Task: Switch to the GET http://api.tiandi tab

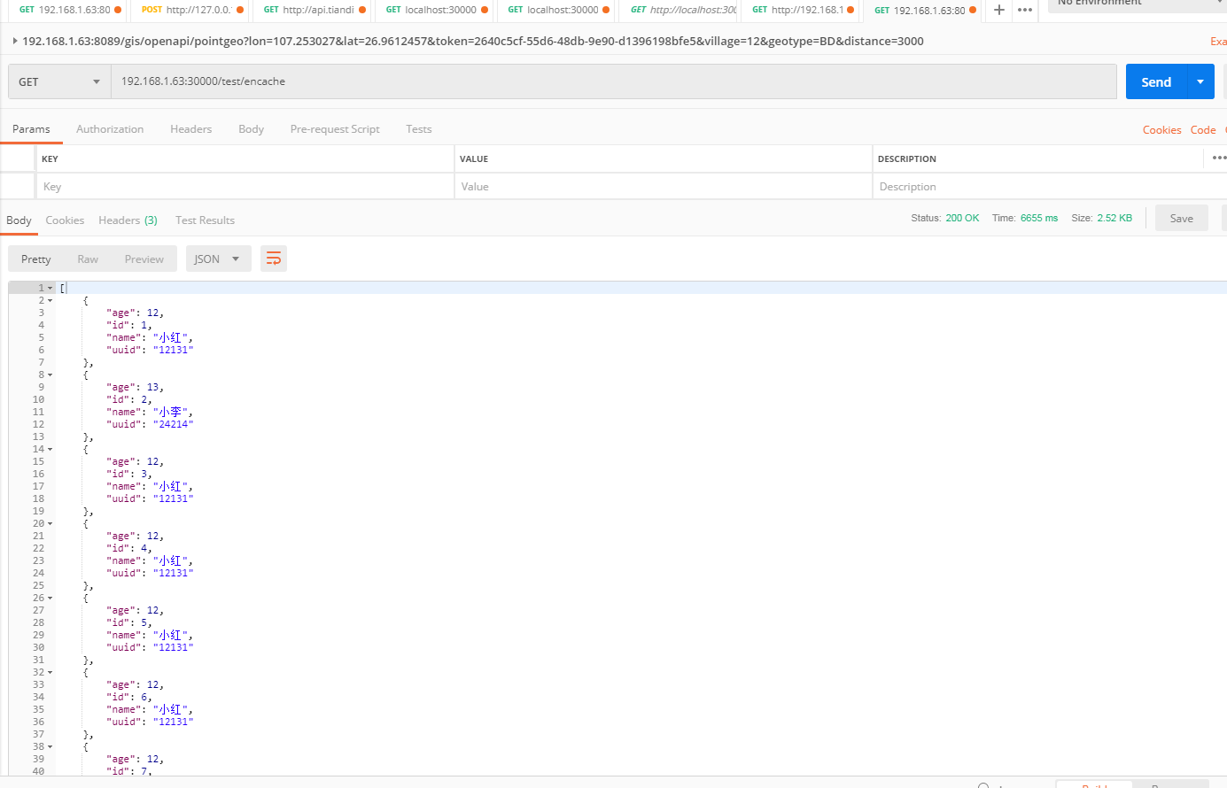Action: [x=314, y=10]
